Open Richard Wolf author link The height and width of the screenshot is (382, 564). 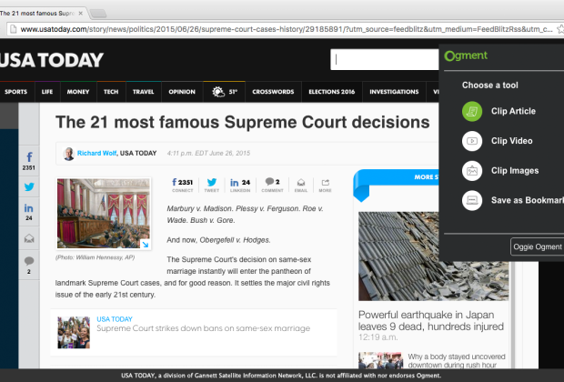tap(96, 153)
